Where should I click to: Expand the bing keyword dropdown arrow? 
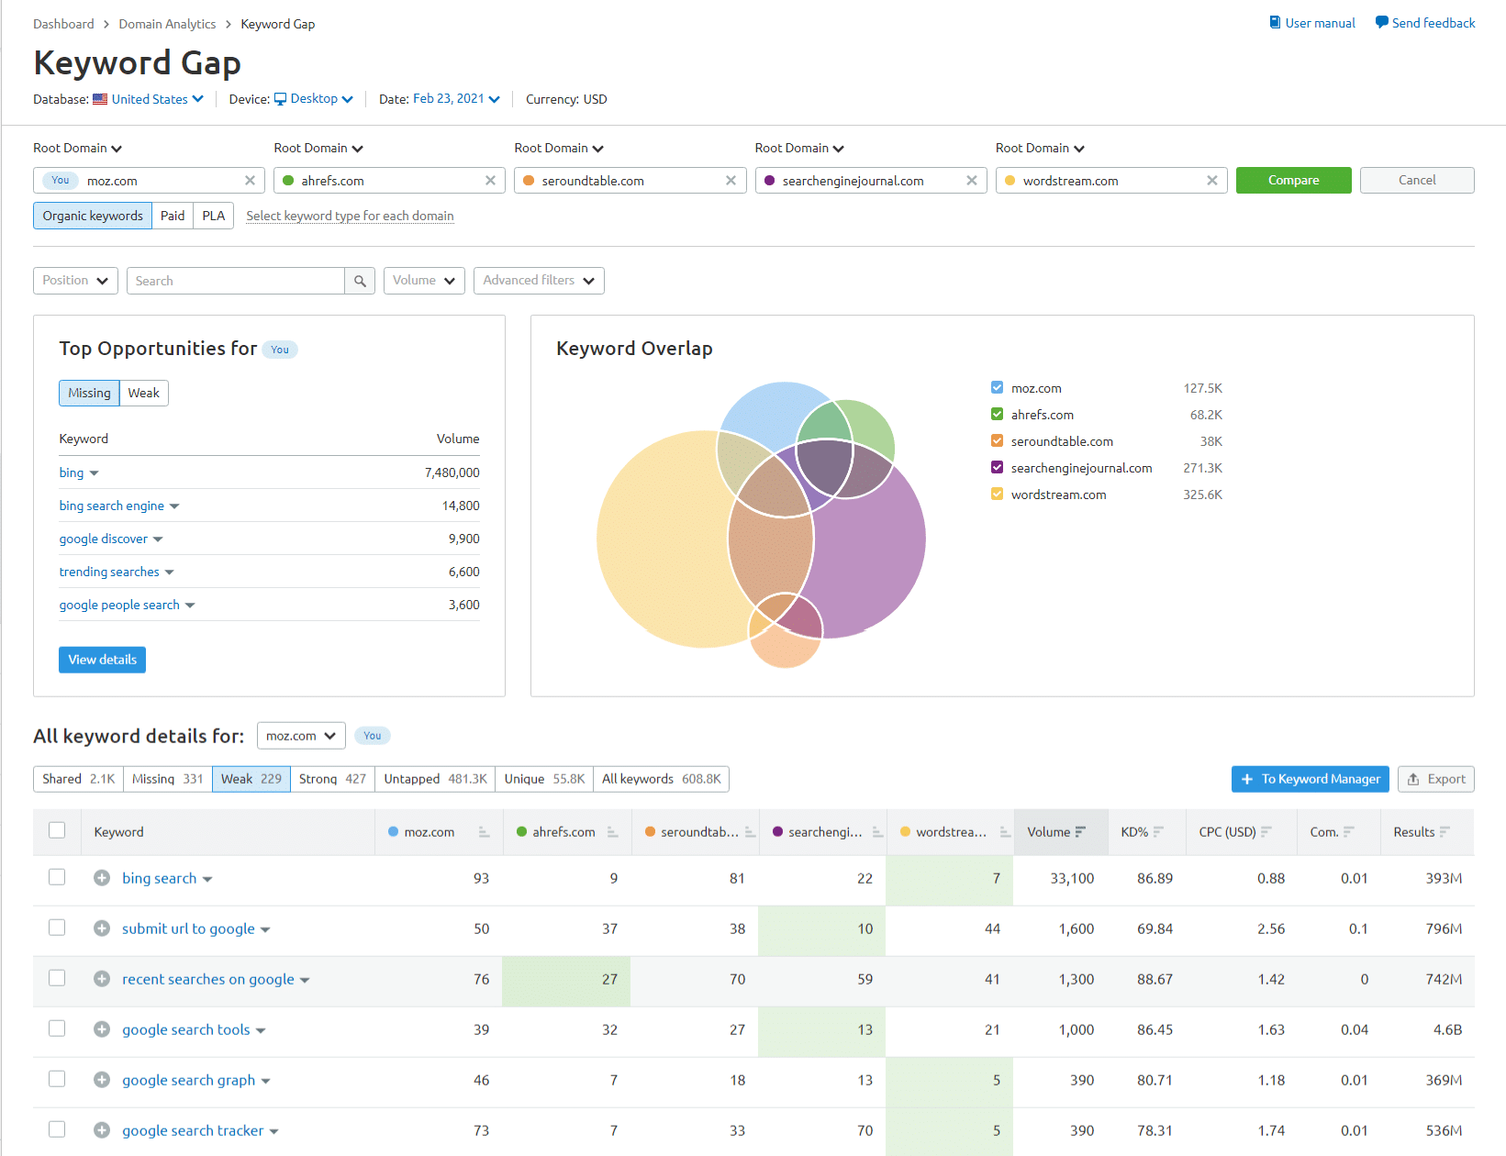coord(94,473)
